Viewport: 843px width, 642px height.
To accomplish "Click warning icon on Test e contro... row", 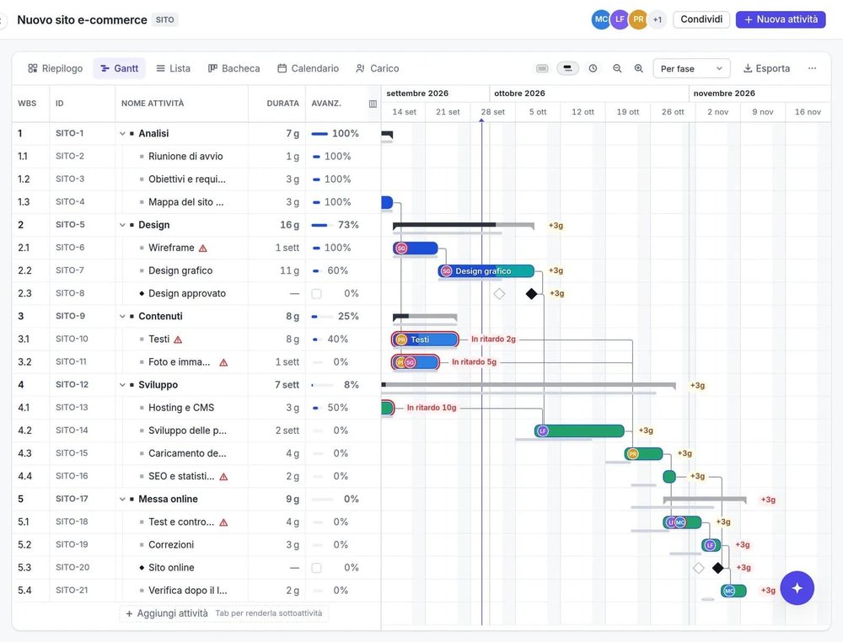I will (x=223, y=522).
